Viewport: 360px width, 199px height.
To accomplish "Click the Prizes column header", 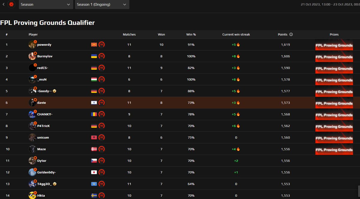I will 334,35.
